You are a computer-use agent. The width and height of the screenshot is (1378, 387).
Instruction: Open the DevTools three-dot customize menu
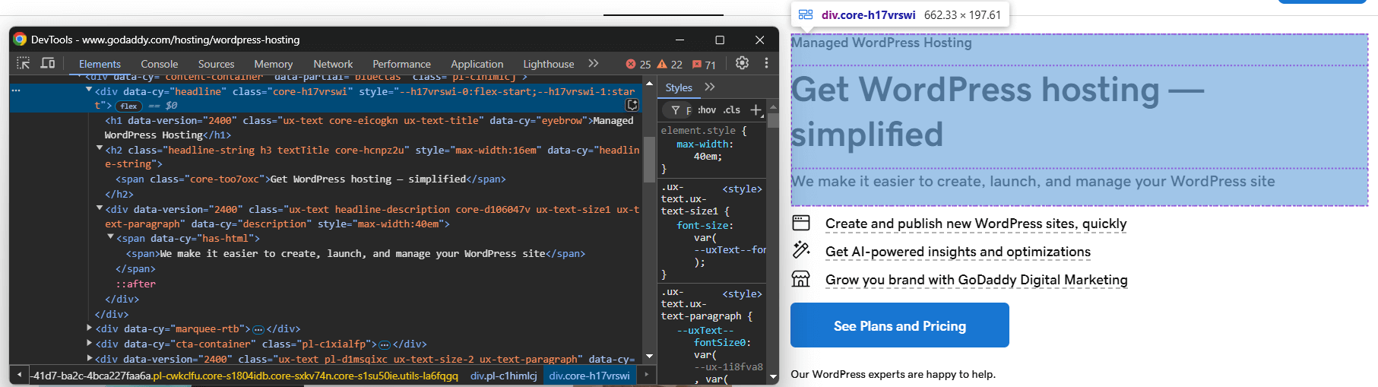click(x=766, y=63)
